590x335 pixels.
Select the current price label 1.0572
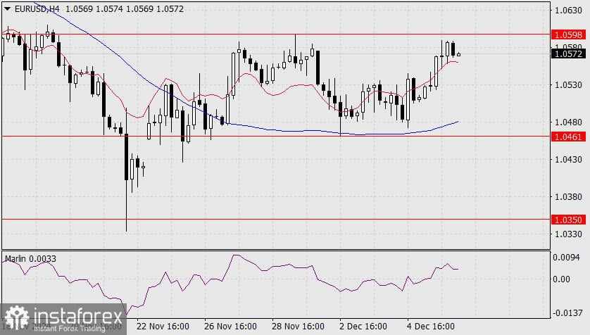coord(569,53)
